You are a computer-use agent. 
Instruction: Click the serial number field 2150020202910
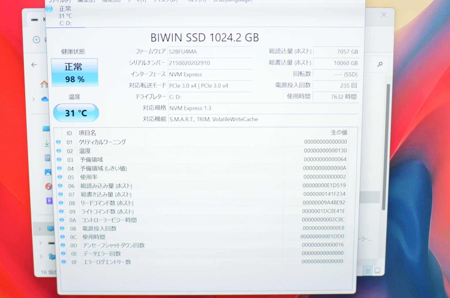click(x=210, y=63)
